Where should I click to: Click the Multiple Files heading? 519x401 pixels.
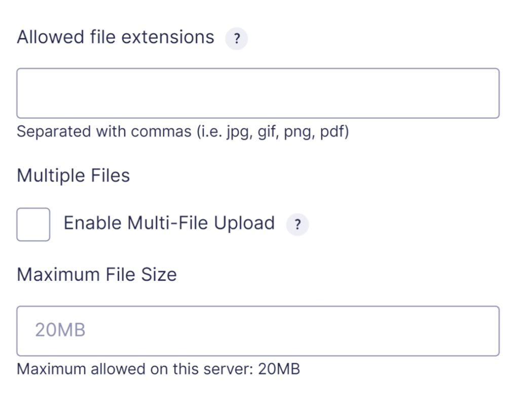click(x=74, y=175)
